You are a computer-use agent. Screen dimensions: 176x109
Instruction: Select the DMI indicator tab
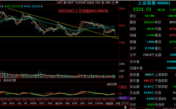(5, 103)
